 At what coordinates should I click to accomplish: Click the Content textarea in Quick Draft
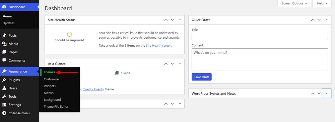(260, 59)
